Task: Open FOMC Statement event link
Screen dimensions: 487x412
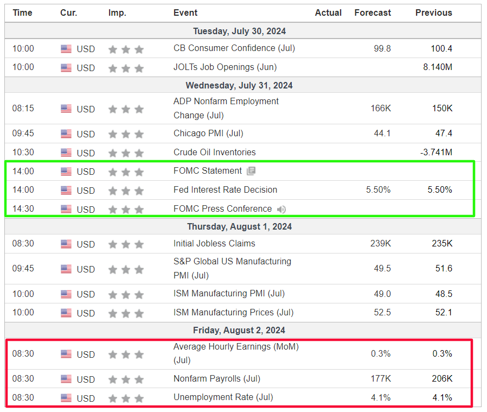Action: pos(208,170)
